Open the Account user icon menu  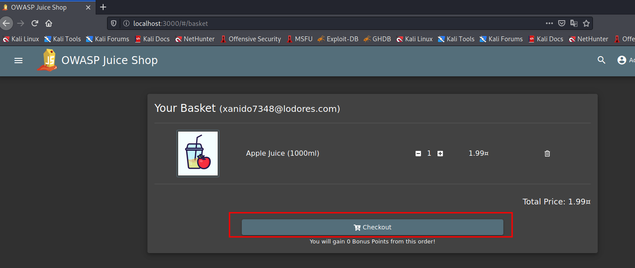pos(622,60)
